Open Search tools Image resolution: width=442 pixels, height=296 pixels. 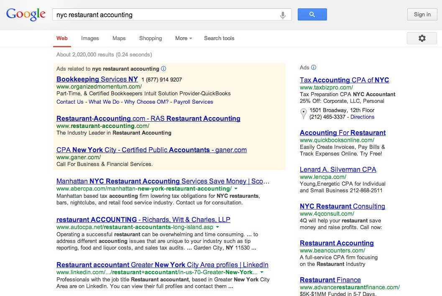pos(219,38)
